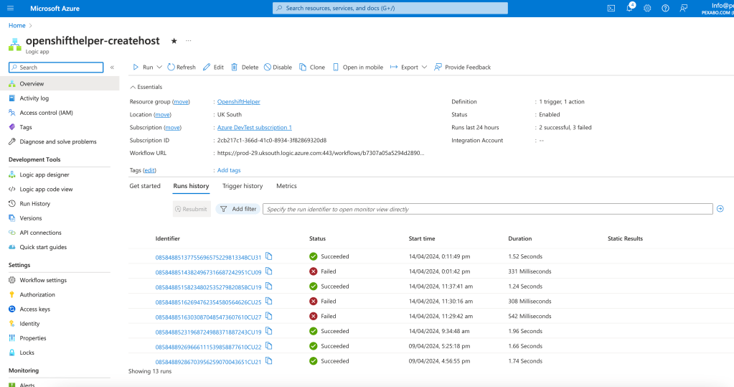Open Cloud Shell from the top bar
The height and width of the screenshot is (387, 734).
611,9
